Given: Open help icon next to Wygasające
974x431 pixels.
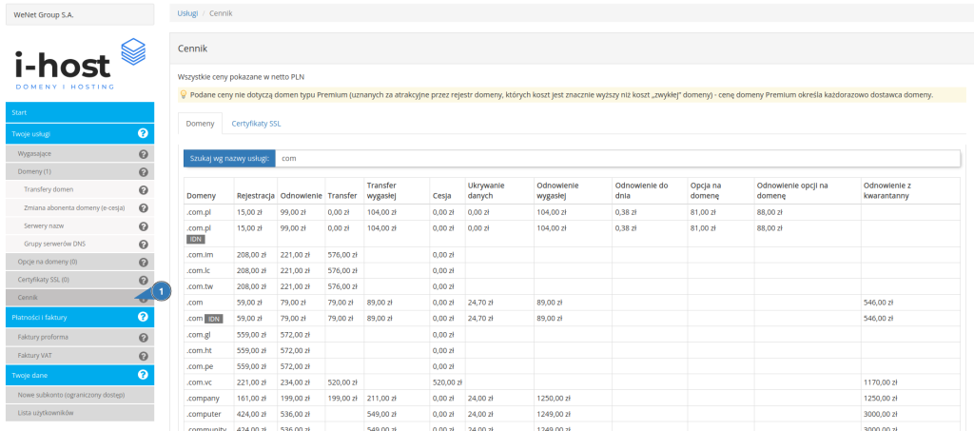Looking at the screenshot, I should coord(144,154).
